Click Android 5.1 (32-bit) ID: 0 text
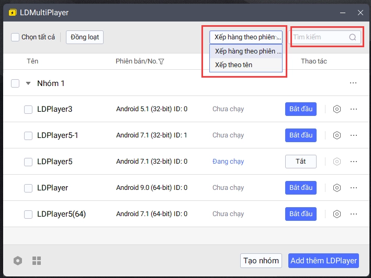The height and width of the screenshot is (278, 371). (152, 109)
